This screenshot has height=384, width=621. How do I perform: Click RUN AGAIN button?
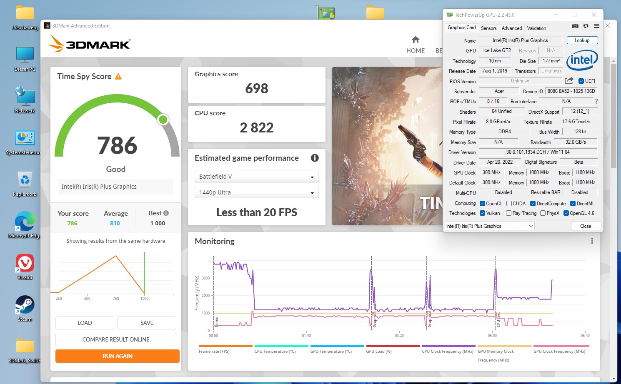[118, 356]
